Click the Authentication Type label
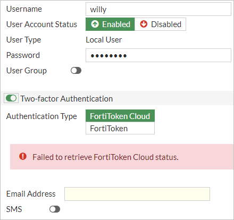The width and height of the screenshot is (234, 220). tap(41, 116)
